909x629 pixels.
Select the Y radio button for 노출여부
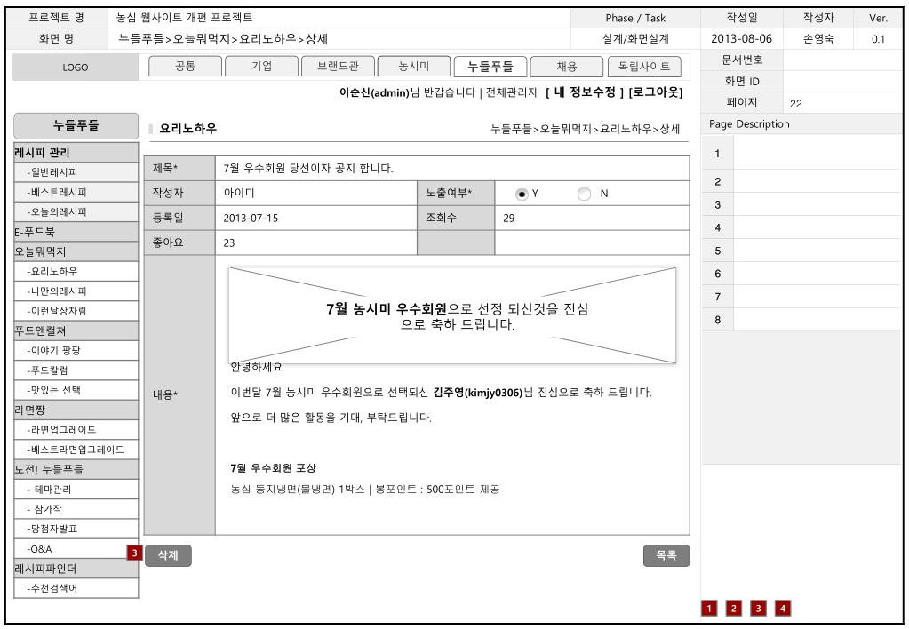pyautogui.click(x=522, y=195)
